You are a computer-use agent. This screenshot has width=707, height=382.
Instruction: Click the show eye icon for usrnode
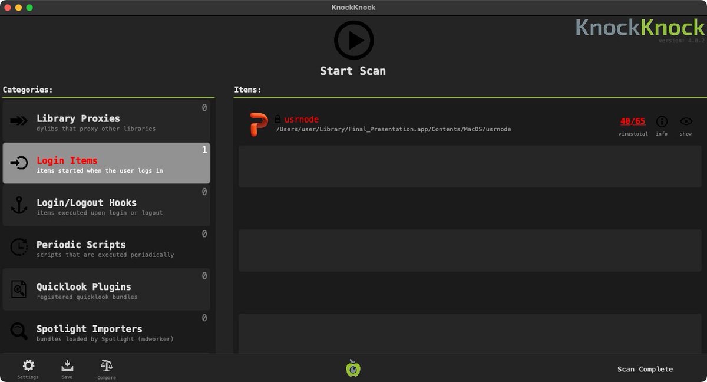coord(686,121)
